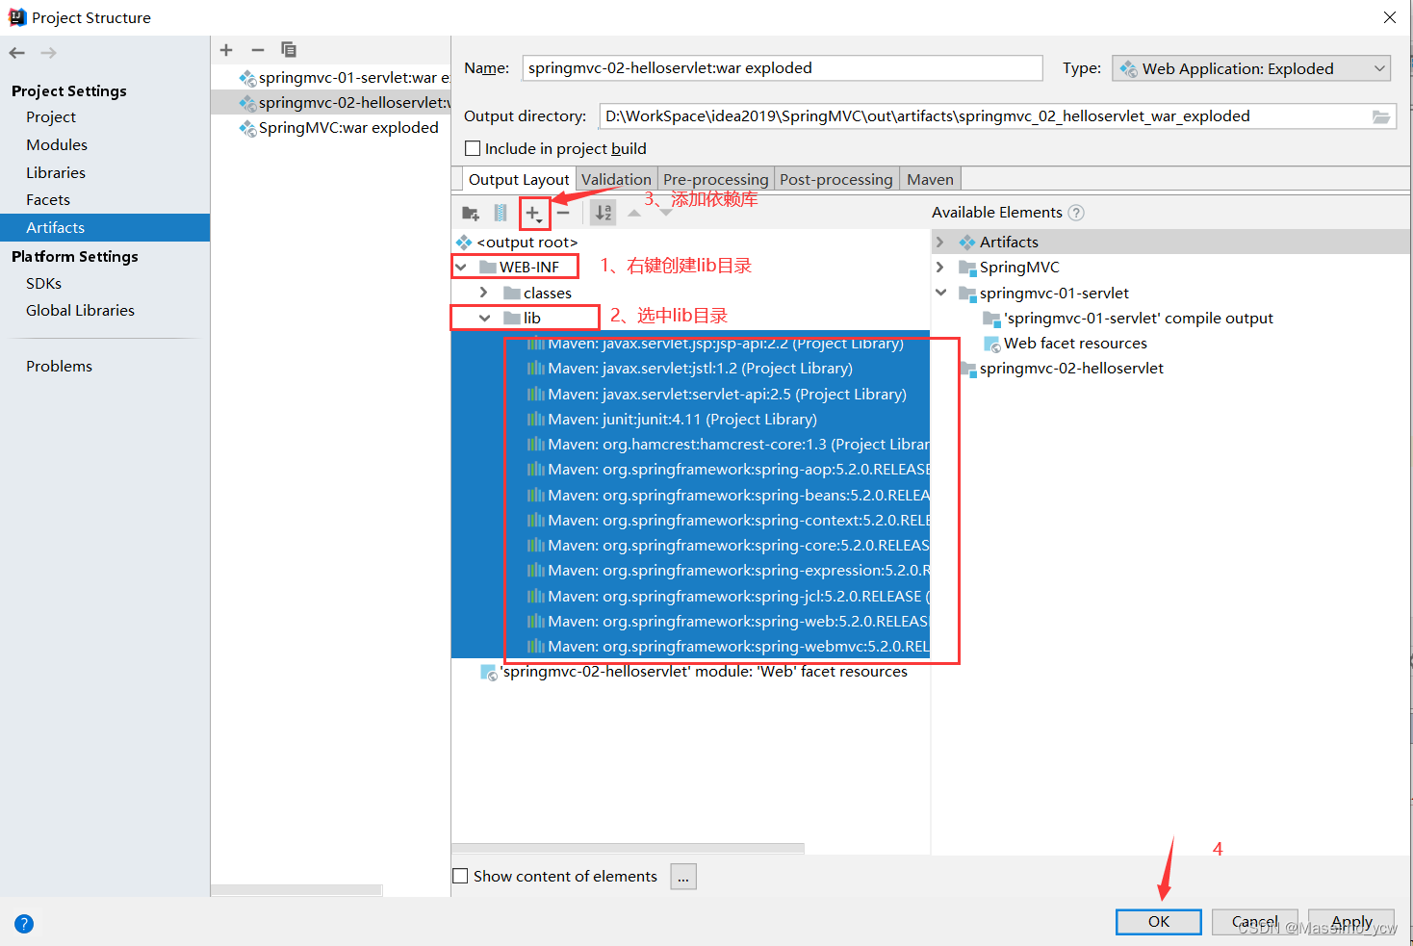Select springmvc-02-helloservlet artifact in list

click(330, 102)
